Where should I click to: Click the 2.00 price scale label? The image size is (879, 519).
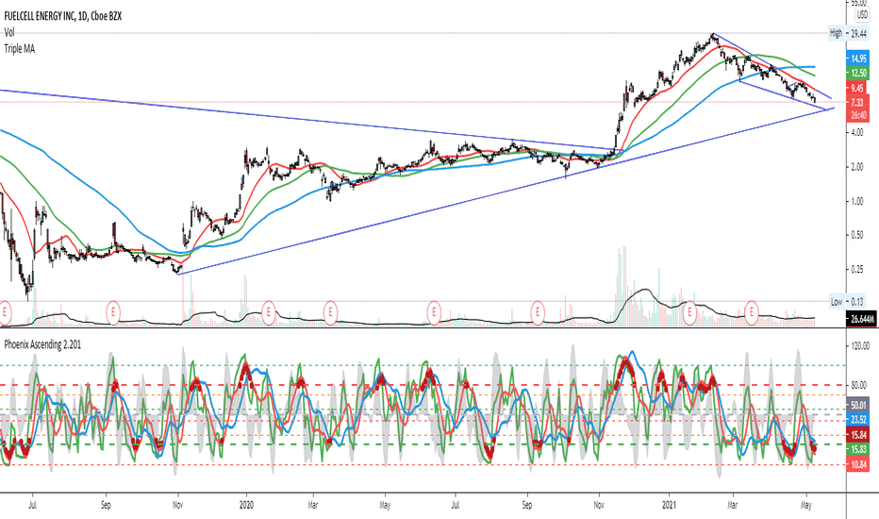pos(857,167)
